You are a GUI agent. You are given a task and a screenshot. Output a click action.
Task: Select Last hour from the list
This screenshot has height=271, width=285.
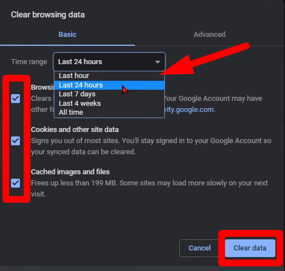click(x=74, y=75)
